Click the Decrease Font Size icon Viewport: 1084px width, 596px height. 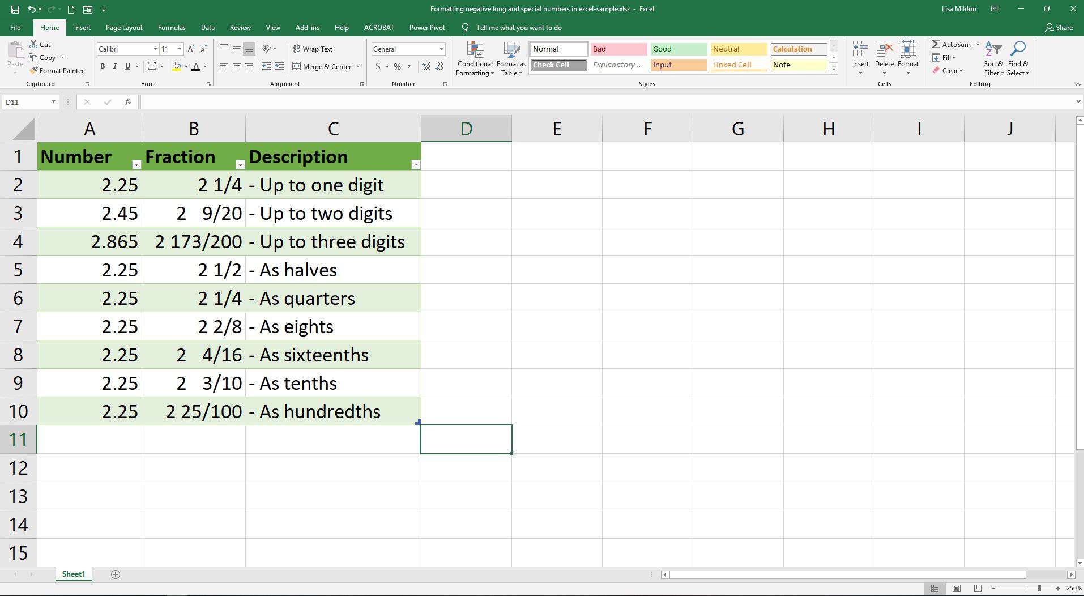(x=203, y=49)
